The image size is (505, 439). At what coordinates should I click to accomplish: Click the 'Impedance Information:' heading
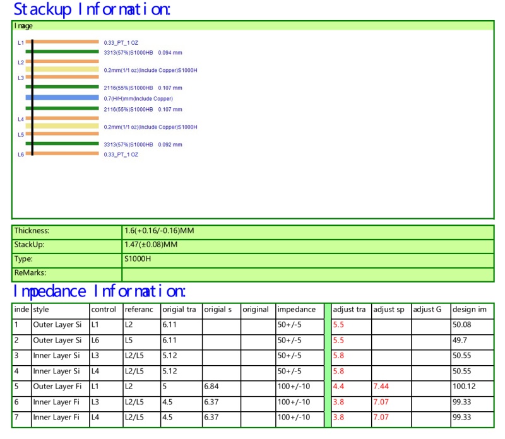point(100,291)
